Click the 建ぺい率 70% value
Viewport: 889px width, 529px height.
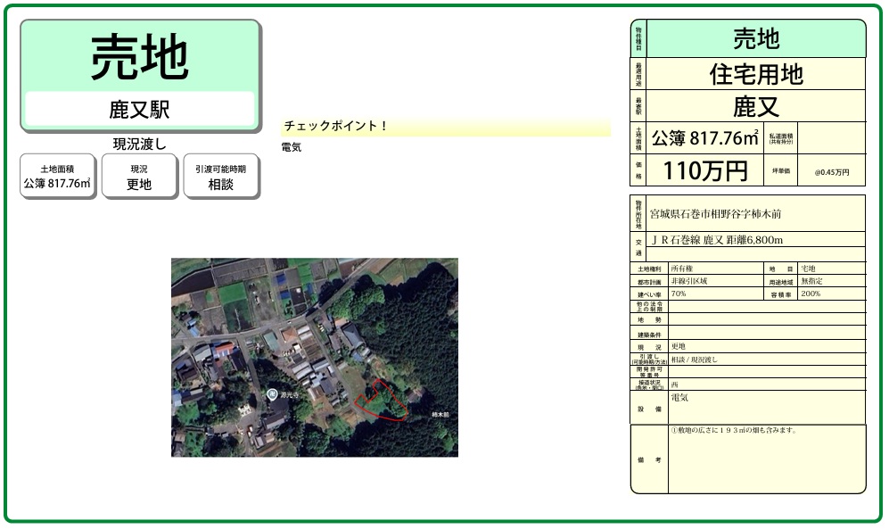tap(679, 293)
